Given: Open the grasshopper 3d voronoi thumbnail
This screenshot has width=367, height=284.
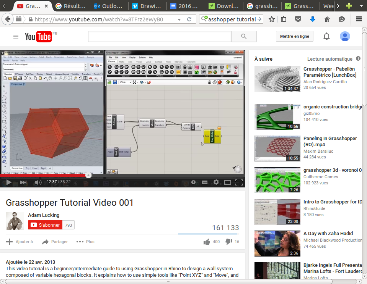Looking at the screenshot, I should [x=277, y=180].
